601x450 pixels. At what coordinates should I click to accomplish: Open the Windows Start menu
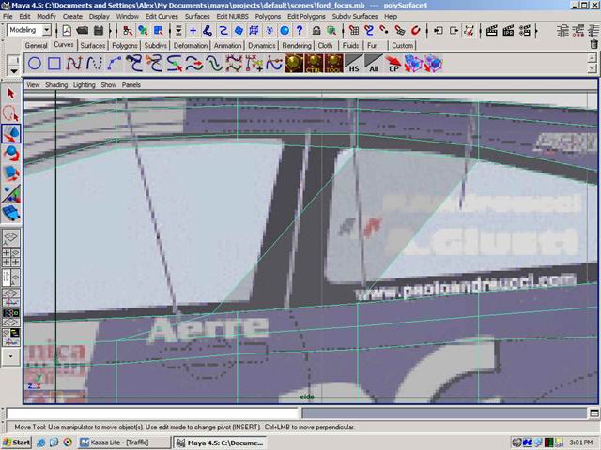point(17,442)
